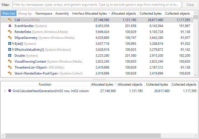Click the horizontal scrollbar thumb in function panel
The image size is (199, 139).
(83, 135)
